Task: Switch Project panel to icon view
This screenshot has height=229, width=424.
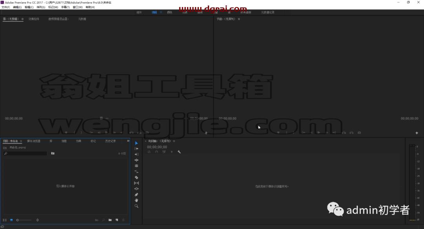Action: (x=11, y=220)
